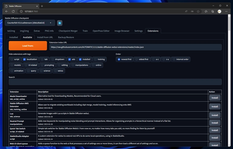The image size is (233, 149).
Task: Reload the page with the browser refresh icon
Action: [x=13, y=11]
